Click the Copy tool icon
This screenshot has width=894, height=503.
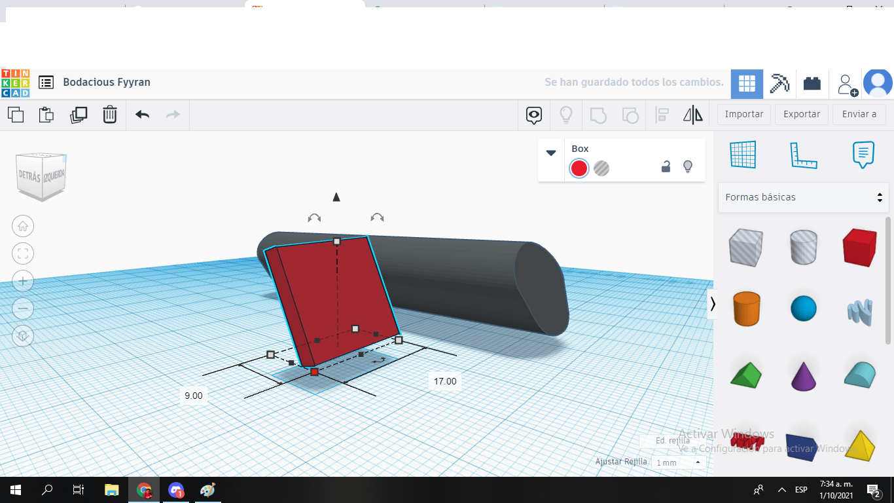coord(16,115)
